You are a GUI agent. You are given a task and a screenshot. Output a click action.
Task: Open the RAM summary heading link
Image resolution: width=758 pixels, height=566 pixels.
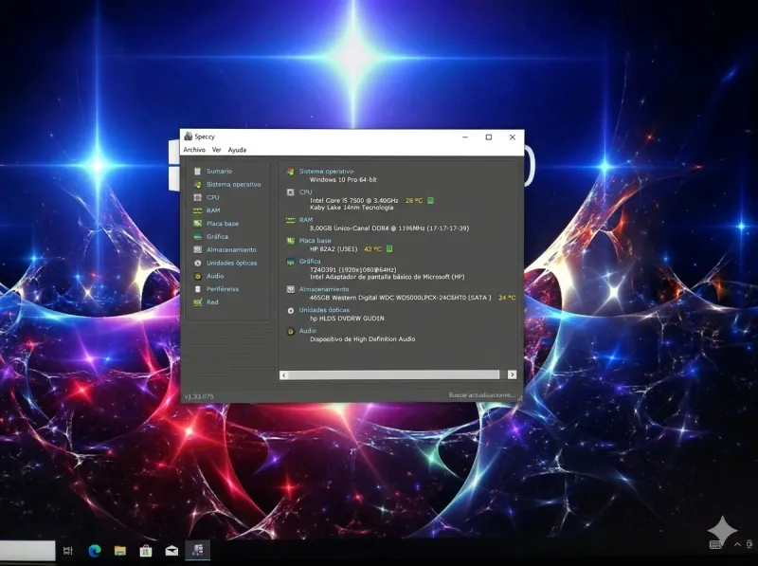(x=305, y=220)
